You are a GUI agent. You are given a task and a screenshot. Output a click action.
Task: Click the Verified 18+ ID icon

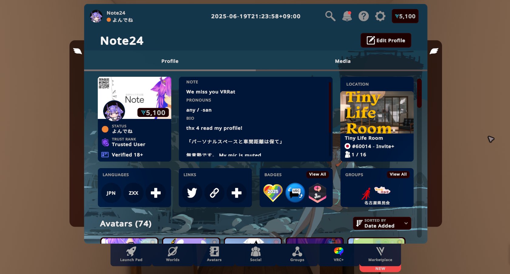click(x=105, y=155)
